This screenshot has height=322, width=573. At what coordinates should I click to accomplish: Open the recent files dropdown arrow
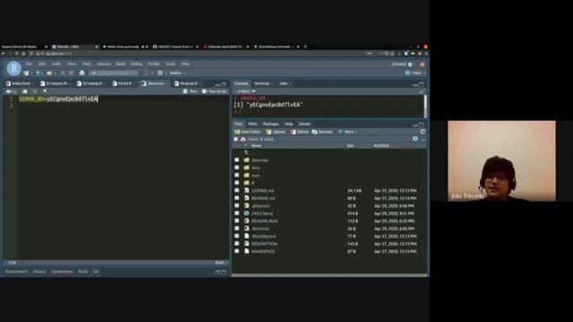point(55,73)
